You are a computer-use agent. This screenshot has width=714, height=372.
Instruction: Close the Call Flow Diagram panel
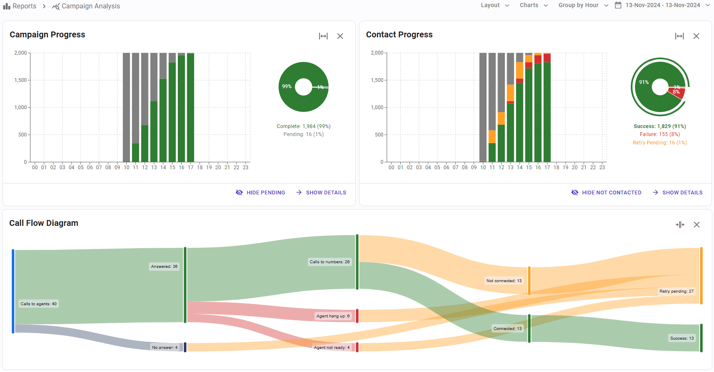tap(697, 225)
